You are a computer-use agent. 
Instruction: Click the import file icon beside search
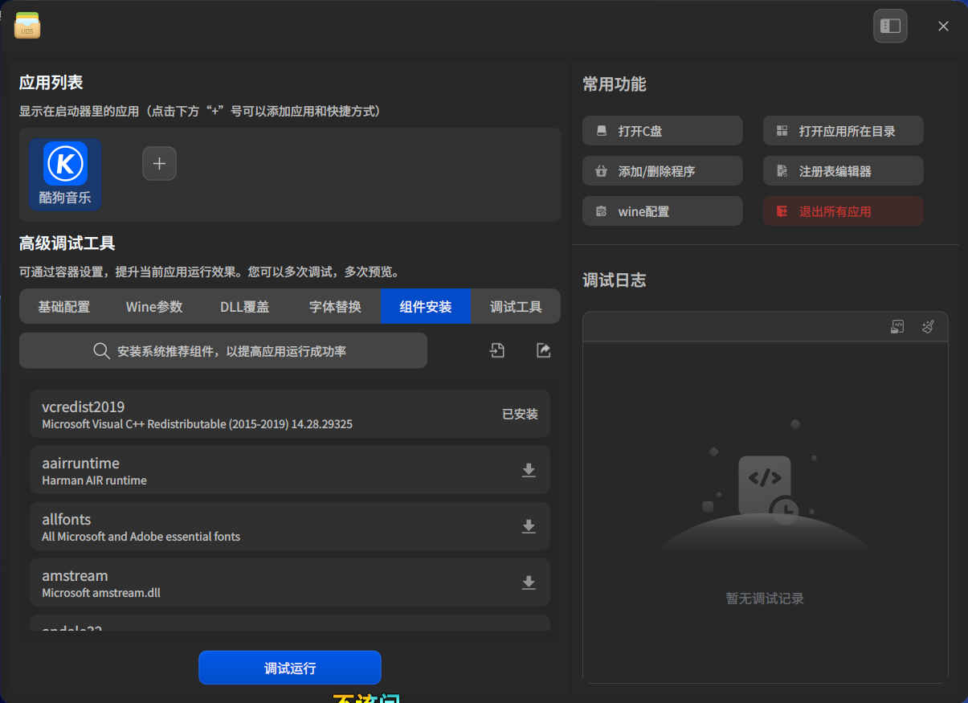pyautogui.click(x=497, y=350)
